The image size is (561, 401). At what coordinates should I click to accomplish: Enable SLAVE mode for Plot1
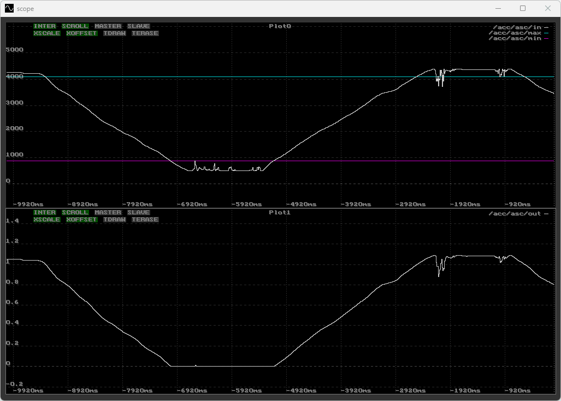138,213
